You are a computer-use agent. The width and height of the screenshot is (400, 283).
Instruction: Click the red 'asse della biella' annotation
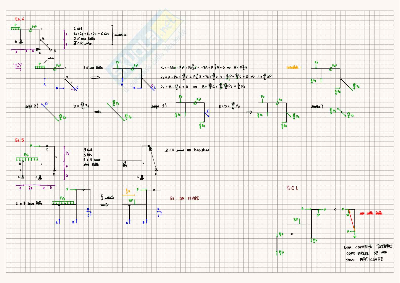(371, 214)
